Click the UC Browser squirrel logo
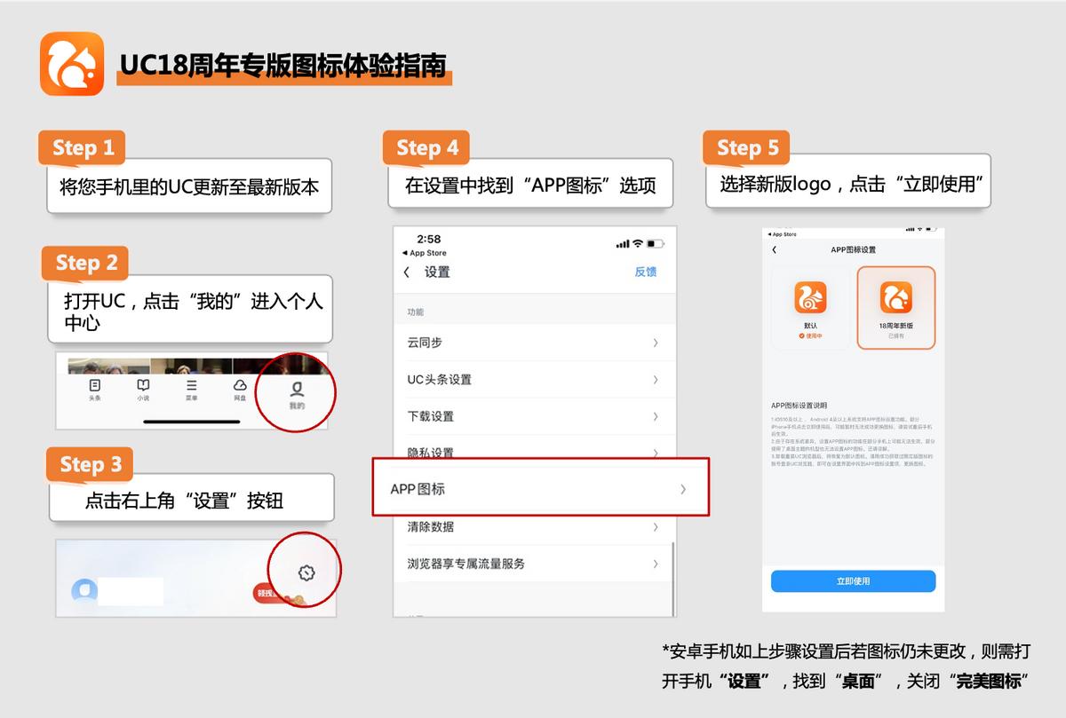This screenshot has height=718, width=1066. click(x=72, y=64)
